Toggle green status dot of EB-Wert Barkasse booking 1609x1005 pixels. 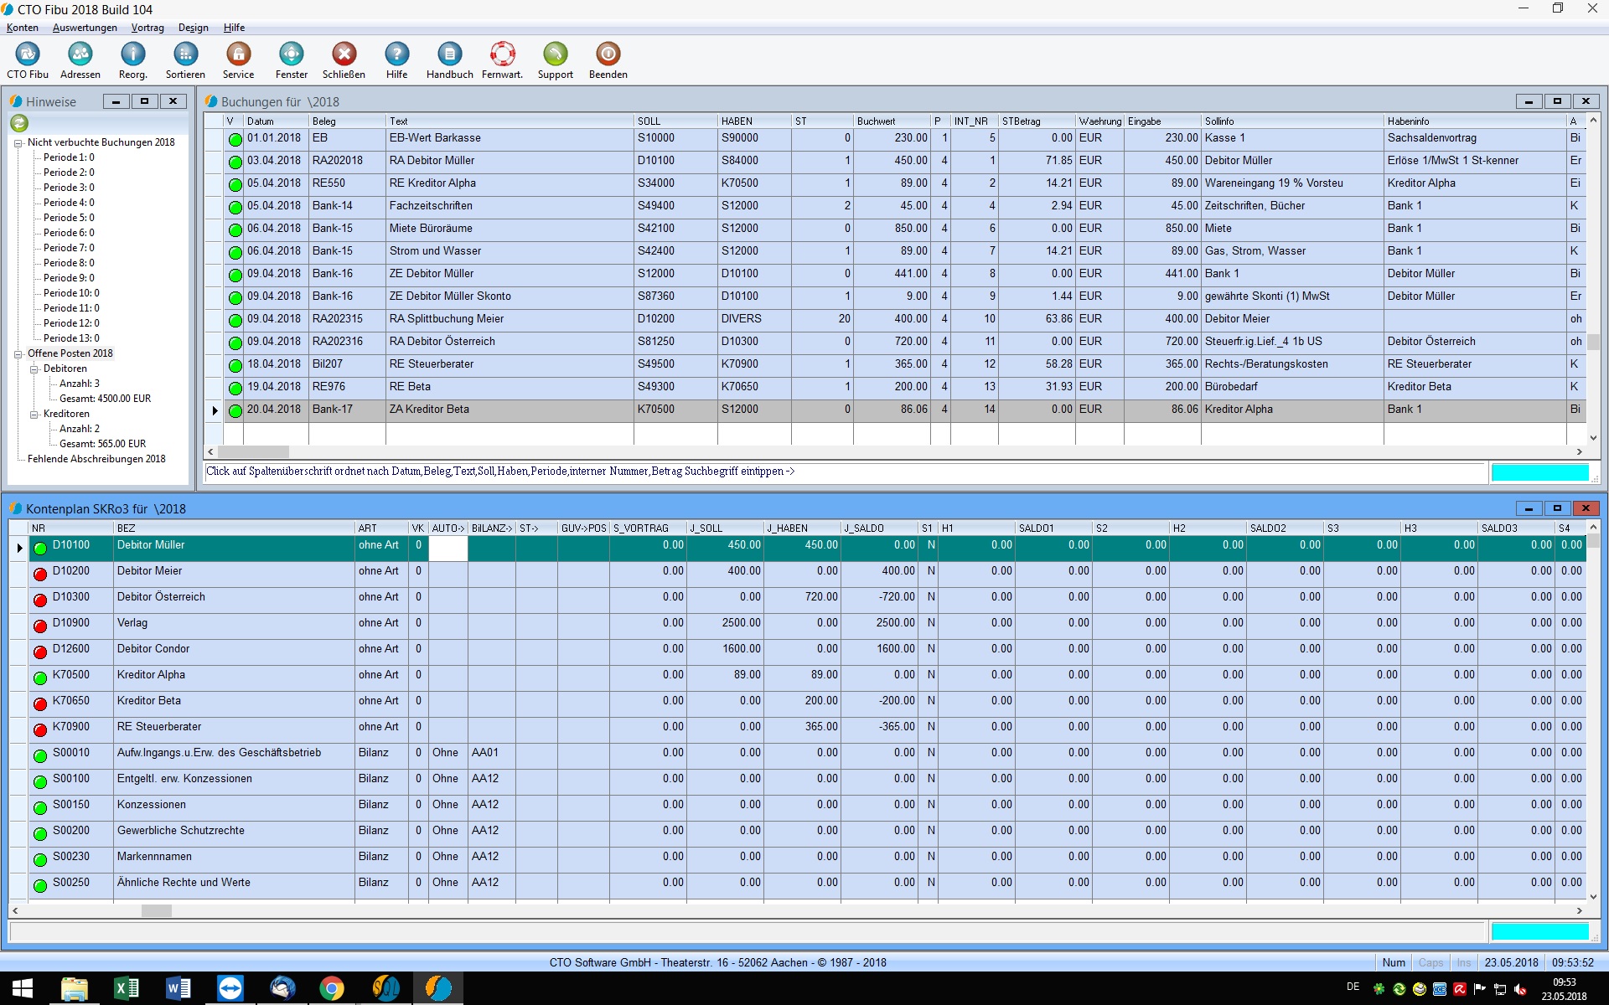[235, 140]
